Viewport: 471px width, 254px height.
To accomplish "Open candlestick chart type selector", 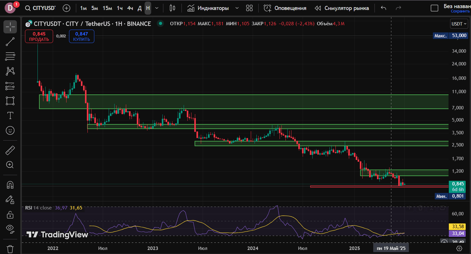I will [x=172, y=8].
